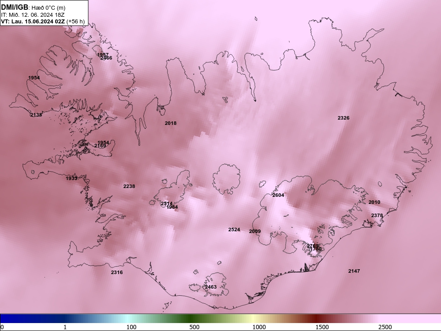Click the 500 label on the color scale

pyautogui.click(x=194, y=327)
